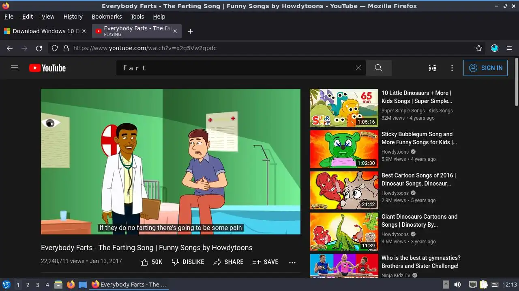Open the taskbar volume control
The width and height of the screenshot is (519, 291).
(457, 285)
